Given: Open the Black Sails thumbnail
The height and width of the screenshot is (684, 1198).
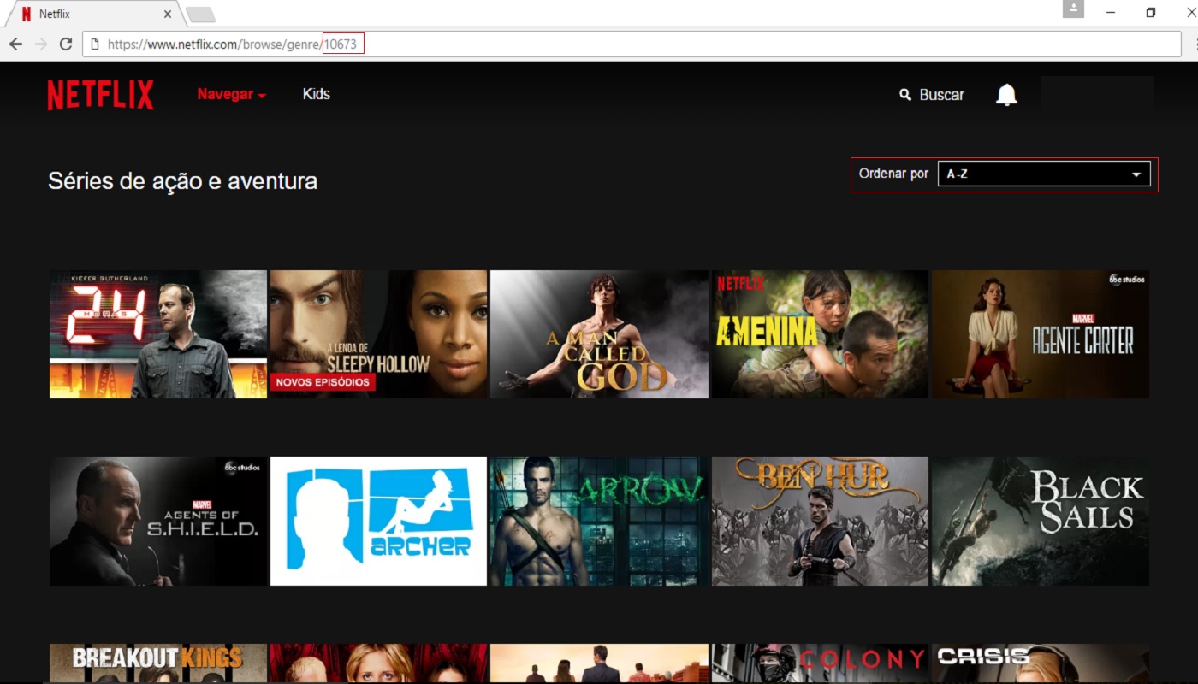Looking at the screenshot, I should pyautogui.click(x=1041, y=521).
